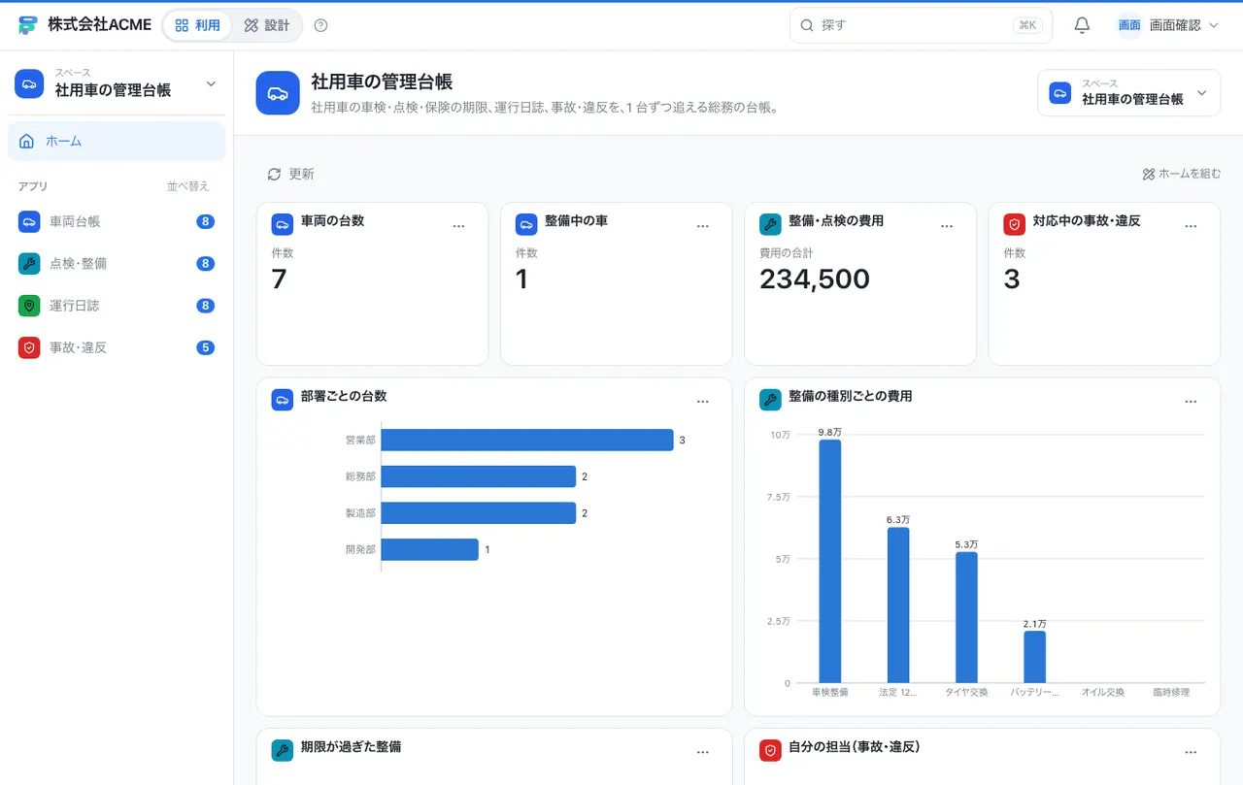Open the 事故・違反 app
1243x785 pixels.
tap(117, 347)
